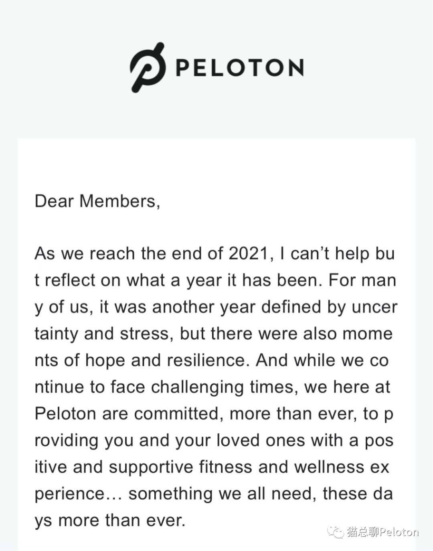Click the "Dear Members," greeting
The height and width of the screenshot is (551, 433).
[x=97, y=201]
